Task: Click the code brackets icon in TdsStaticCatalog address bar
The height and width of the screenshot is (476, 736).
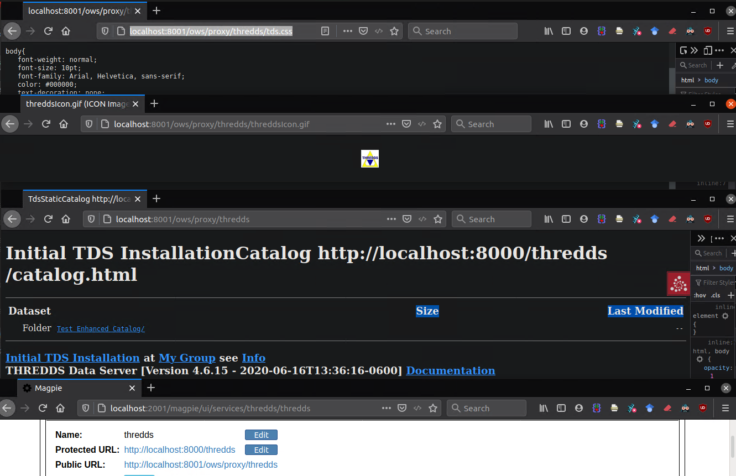Action: [422, 219]
